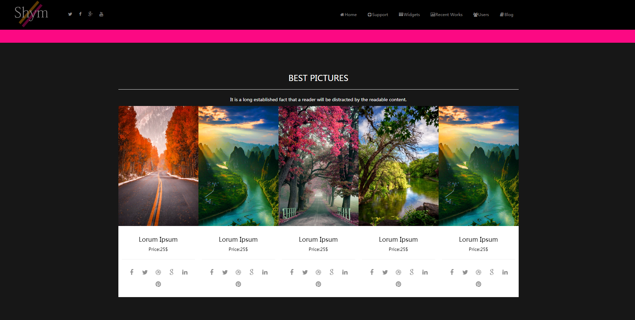Click Pinterest icon under the autumn road card
This screenshot has width=635, height=320.
(158, 284)
